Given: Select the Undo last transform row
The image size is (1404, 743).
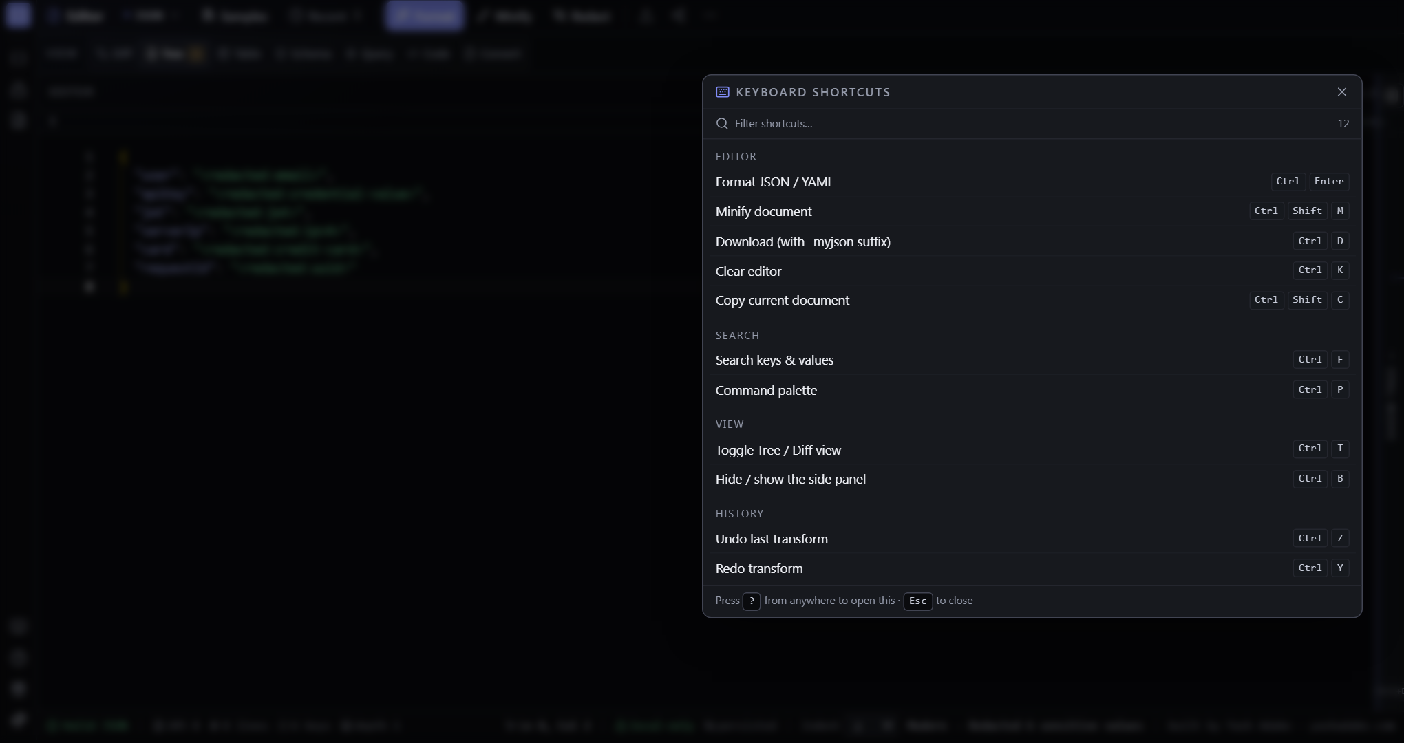Looking at the screenshot, I should [x=1032, y=539].
